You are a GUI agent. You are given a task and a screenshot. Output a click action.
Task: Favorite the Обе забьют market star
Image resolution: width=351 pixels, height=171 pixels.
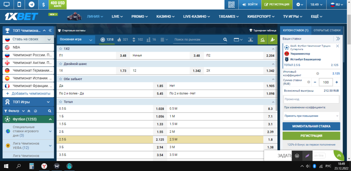[60, 79]
